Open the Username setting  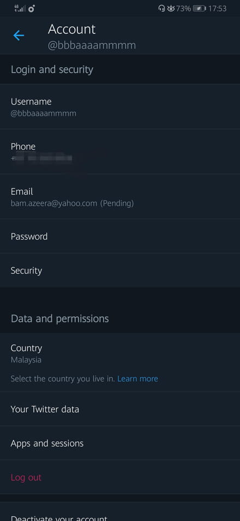pyautogui.click(x=120, y=107)
